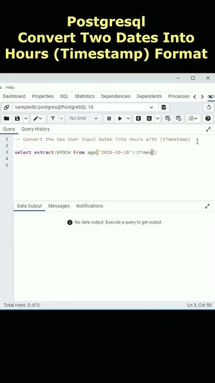Image resolution: width=215 pixels, height=383 pixels.
Task: Switch to the Properties tab
Action: point(42,96)
